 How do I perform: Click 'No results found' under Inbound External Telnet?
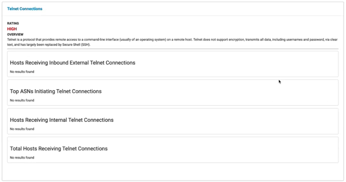pos(22,72)
